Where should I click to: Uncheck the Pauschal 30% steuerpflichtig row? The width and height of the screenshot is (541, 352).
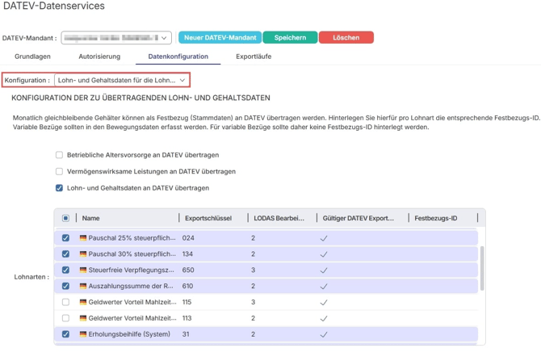coord(65,254)
